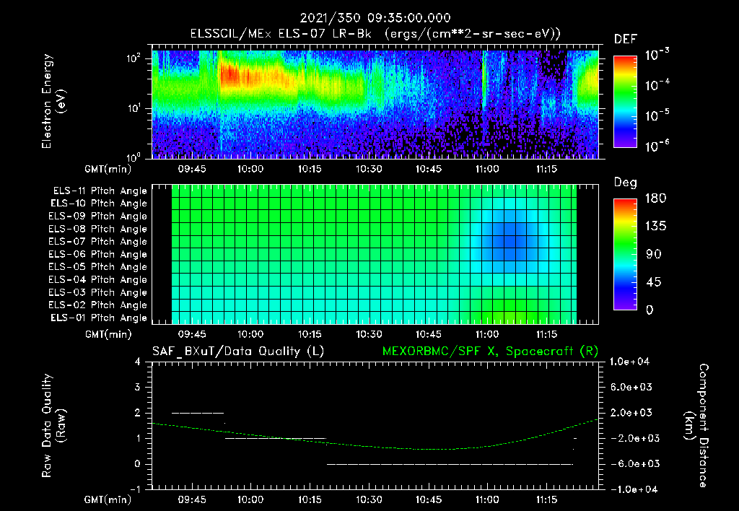Click the DEF label above the color bar
Image resolution: width=739 pixels, height=511 pixels.
626,40
